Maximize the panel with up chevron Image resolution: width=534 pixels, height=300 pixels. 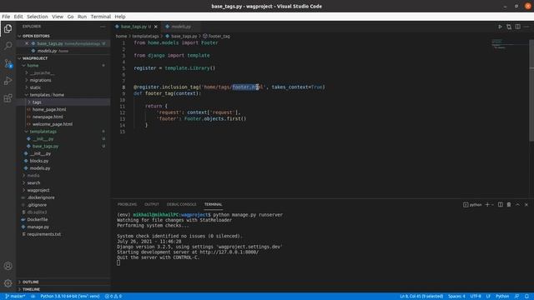(x=517, y=204)
